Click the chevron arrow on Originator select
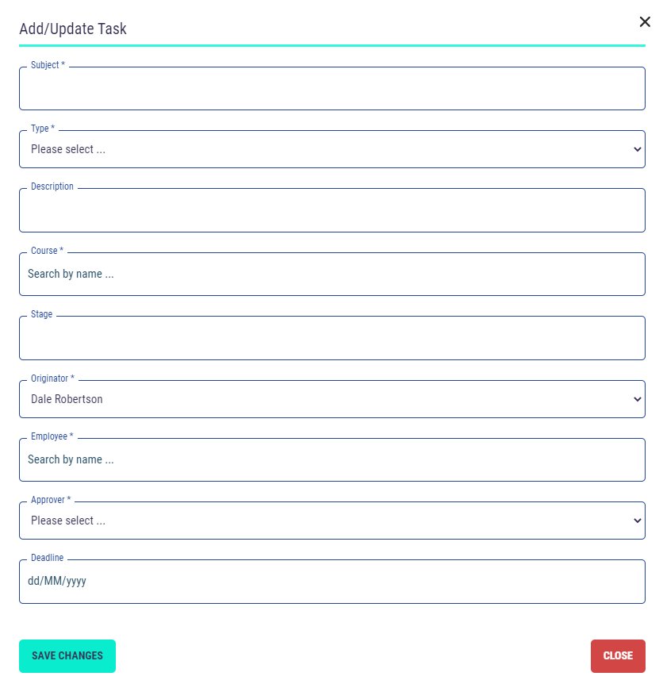This screenshot has width=663, height=680. click(x=638, y=399)
